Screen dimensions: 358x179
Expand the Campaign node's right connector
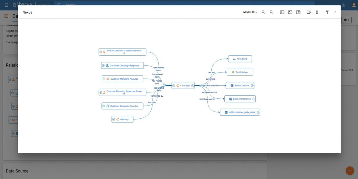click(192, 85)
